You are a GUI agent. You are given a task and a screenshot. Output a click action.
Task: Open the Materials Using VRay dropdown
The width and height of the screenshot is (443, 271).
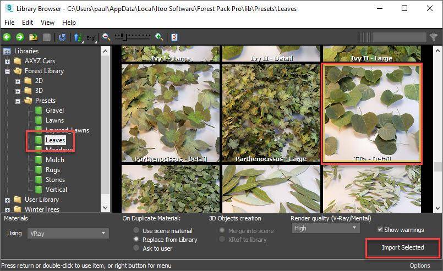(68, 234)
